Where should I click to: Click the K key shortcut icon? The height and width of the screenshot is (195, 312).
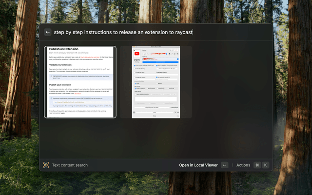[266, 165]
